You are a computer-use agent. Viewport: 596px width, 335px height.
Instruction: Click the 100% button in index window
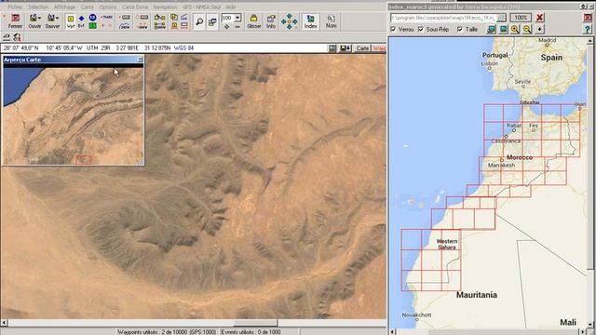[521, 18]
